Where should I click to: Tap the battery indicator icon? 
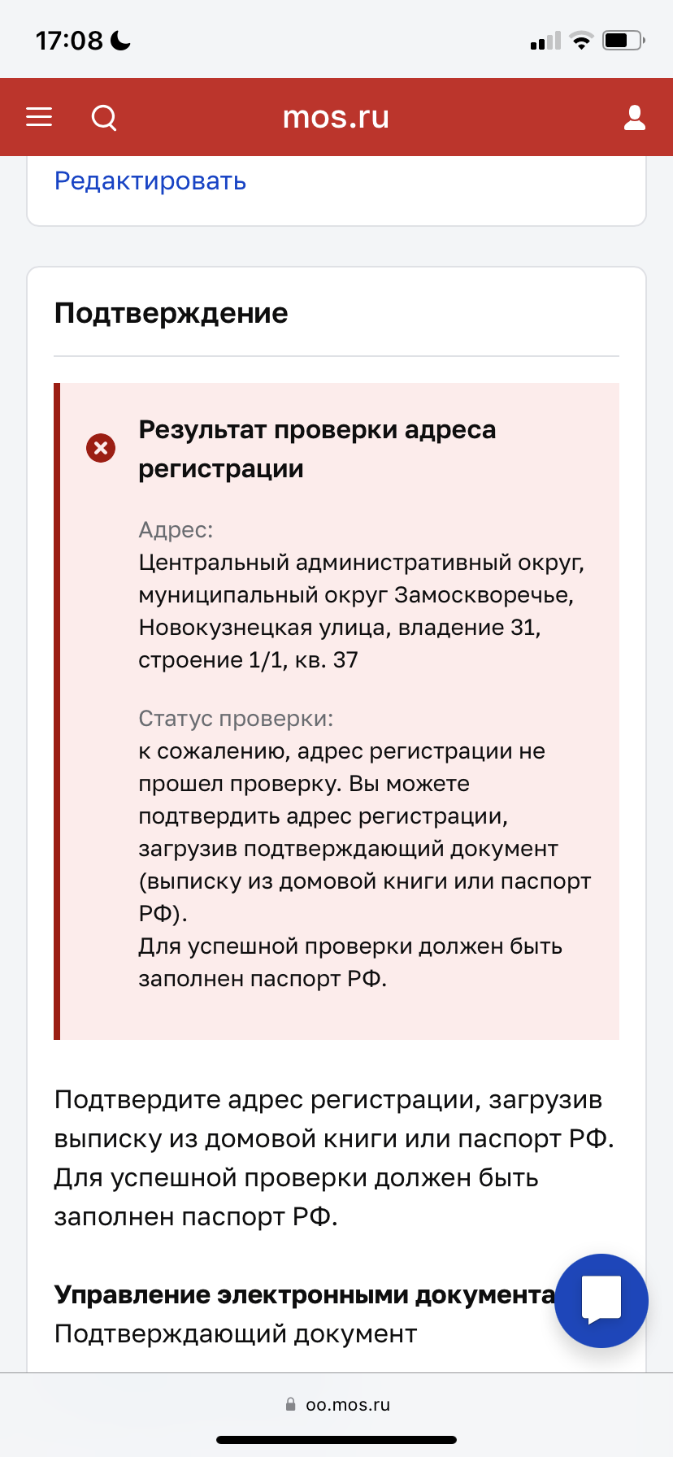pyautogui.click(x=623, y=40)
